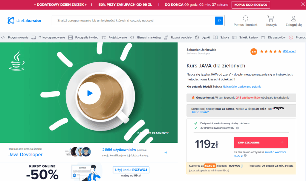Open the Biznes i marketing category
This screenshot has width=306, height=181.
tap(149, 38)
